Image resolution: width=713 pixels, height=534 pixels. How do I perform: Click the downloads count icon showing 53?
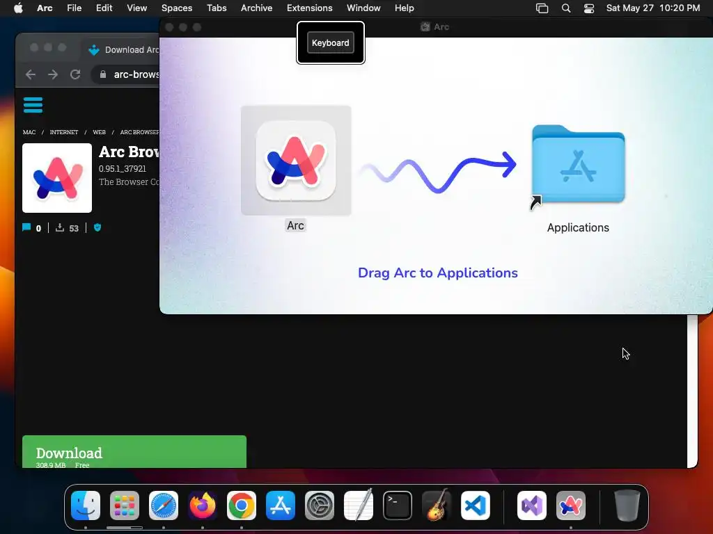(60, 227)
